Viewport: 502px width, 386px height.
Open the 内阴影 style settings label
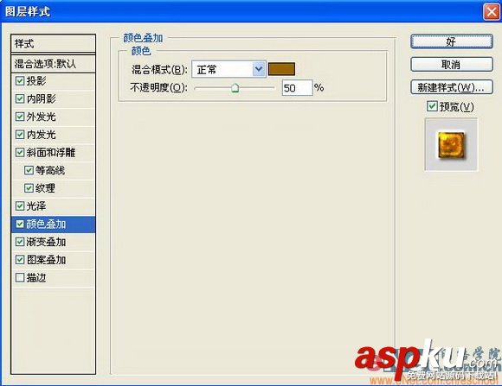[41, 98]
